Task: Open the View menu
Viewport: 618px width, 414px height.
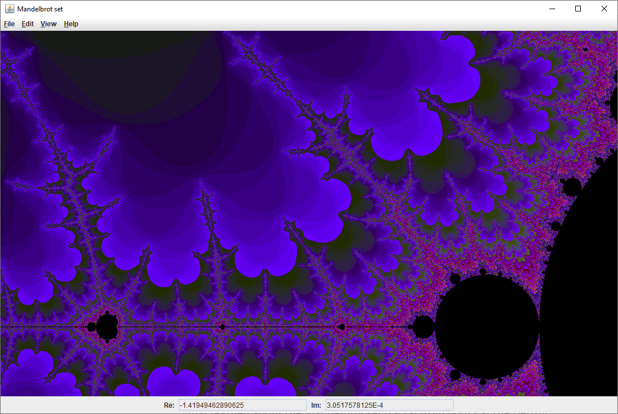Action: pos(48,23)
